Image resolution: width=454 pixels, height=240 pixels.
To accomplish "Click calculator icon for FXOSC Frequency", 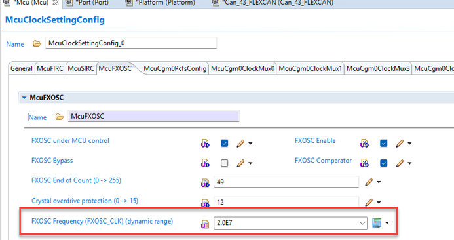I will coord(377,223).
